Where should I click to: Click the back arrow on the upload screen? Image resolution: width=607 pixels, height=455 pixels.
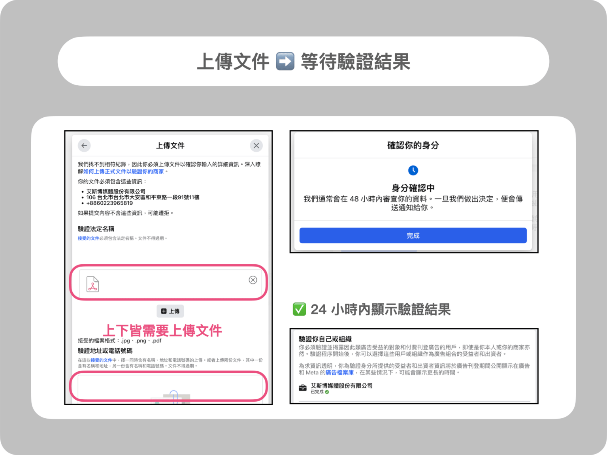[84, 145]
